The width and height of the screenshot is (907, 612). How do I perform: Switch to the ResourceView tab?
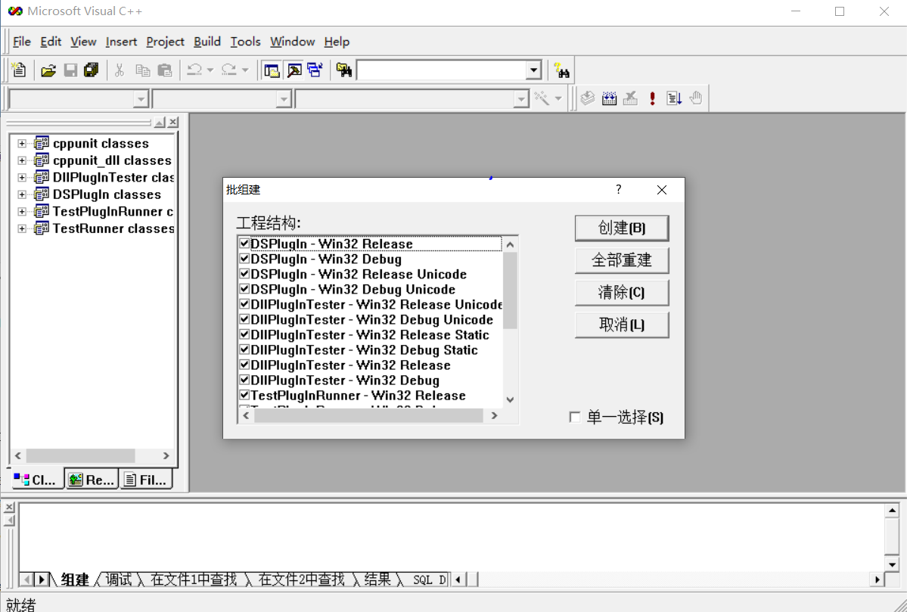point(92,480)
